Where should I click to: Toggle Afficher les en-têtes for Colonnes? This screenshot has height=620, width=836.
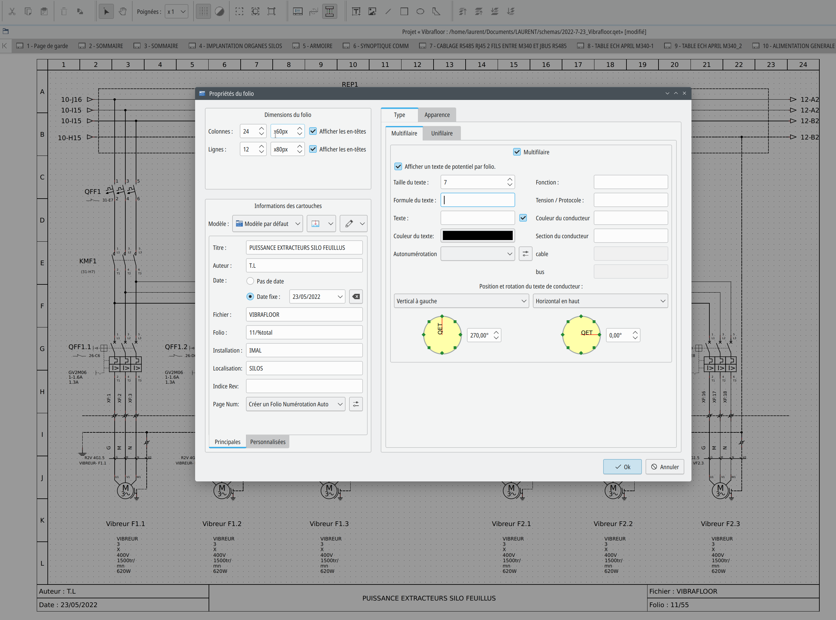click(313, 131)
